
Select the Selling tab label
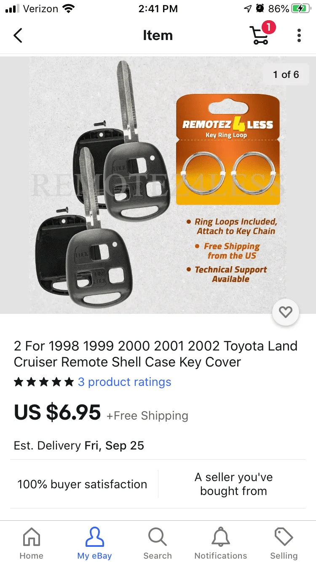[284, 556]
